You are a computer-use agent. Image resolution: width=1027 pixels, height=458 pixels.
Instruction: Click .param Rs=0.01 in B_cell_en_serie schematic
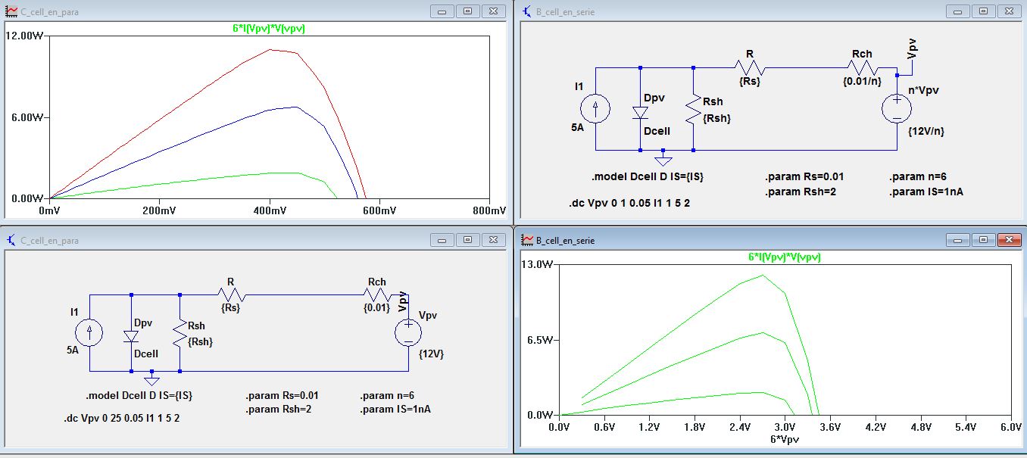tap(804, 176)
